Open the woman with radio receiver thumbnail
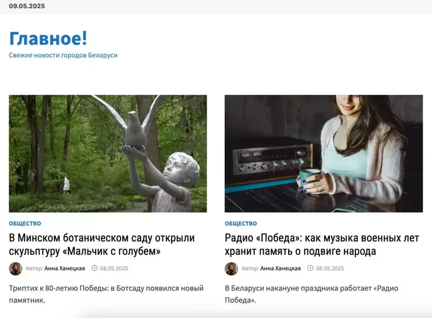This screenshot has height=318, width=432. click(x=323, y=153)
